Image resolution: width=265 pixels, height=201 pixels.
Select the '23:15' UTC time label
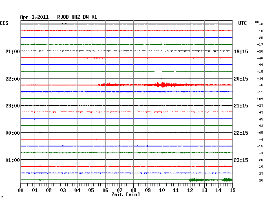(x=241, y=160)
